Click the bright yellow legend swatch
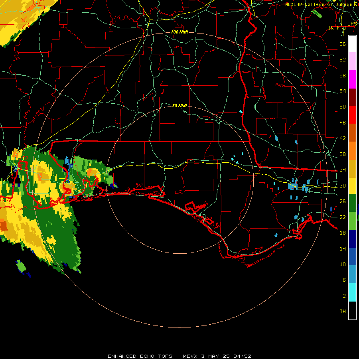 click(x=352, y=185)
